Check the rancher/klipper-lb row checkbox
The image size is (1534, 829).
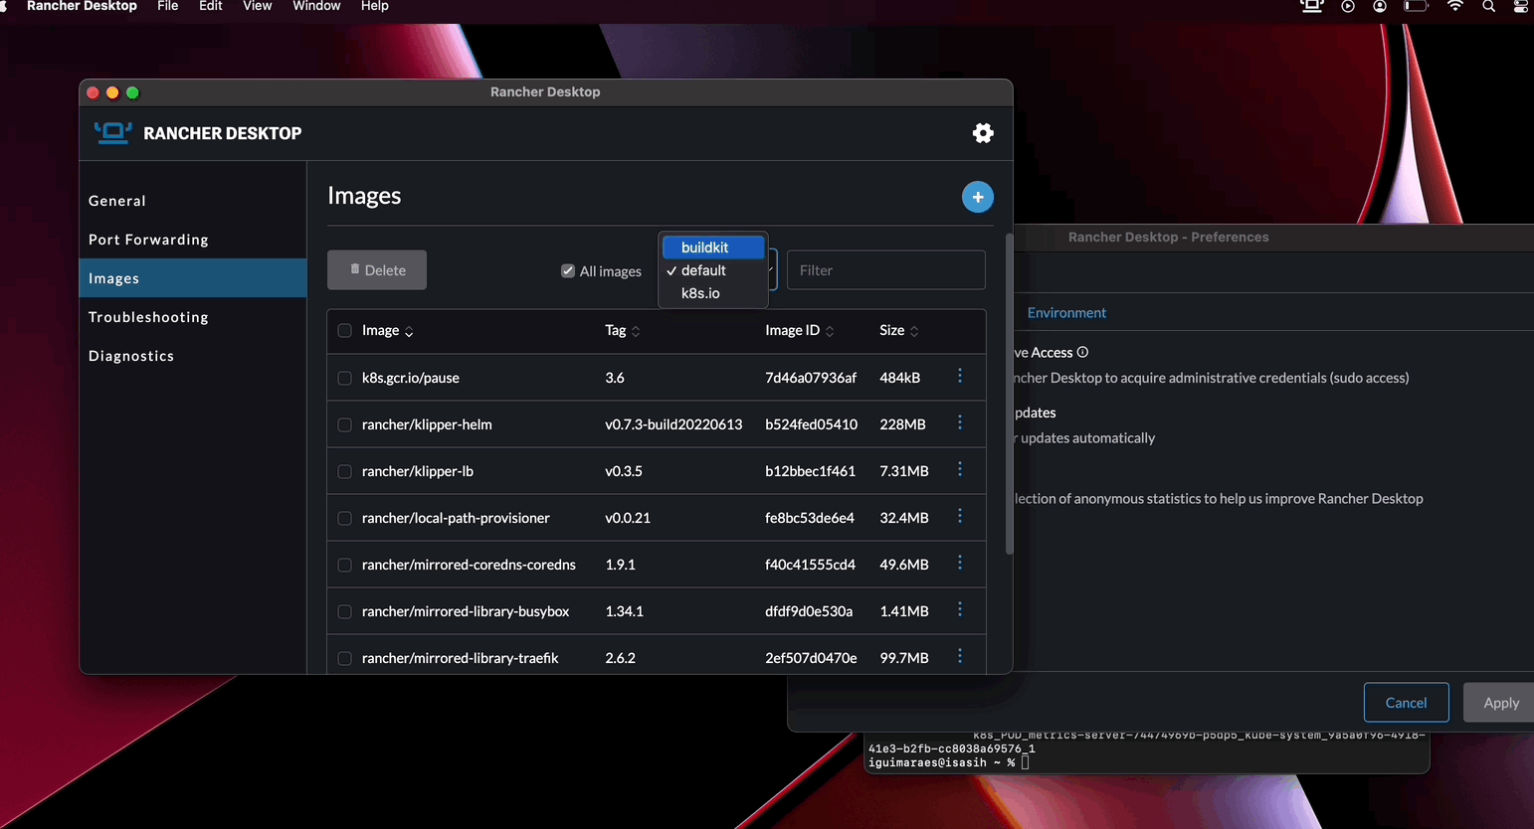coord(344,470)
